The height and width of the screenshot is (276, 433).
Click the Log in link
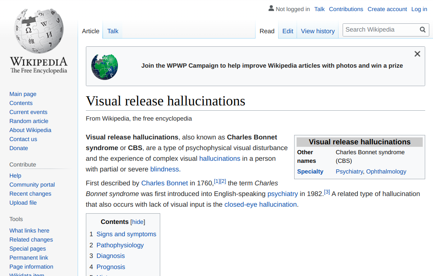[419, 9]
